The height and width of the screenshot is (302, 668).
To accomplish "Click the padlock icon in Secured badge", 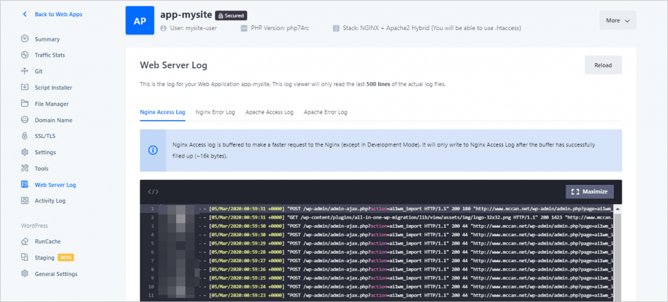I will (220, 16).
